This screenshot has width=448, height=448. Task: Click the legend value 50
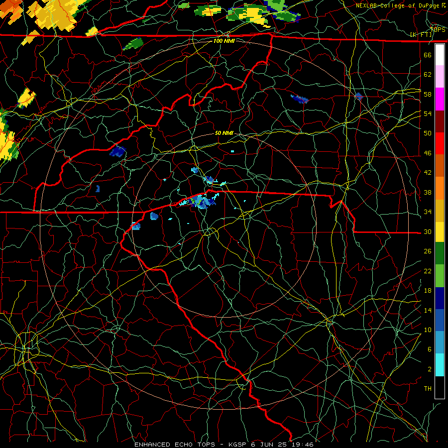428,133
